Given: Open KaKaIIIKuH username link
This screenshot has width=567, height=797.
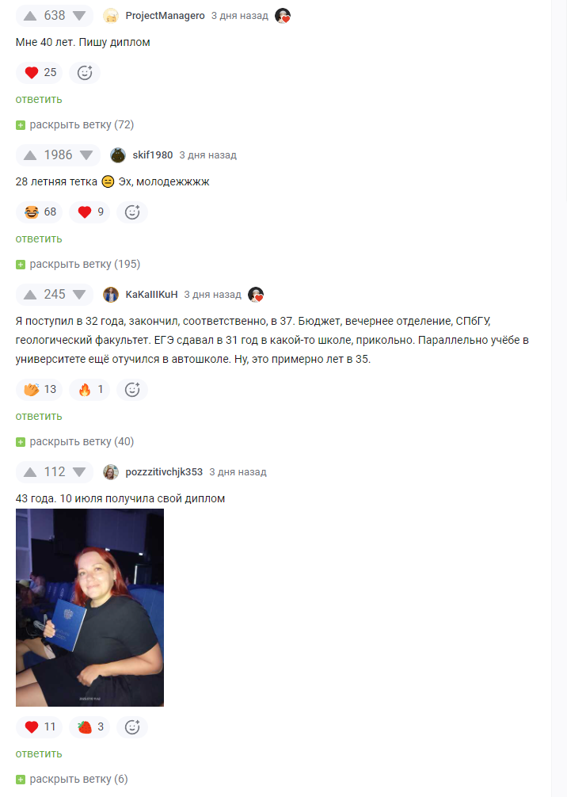Looking at the screenshot, I should tap(151, 294).
